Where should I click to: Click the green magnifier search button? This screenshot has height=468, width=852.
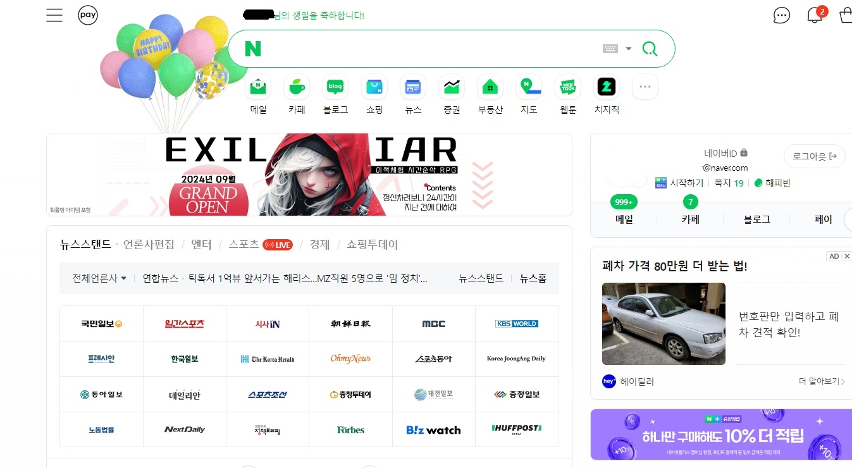pyautogui.click(x=650, y=49)
